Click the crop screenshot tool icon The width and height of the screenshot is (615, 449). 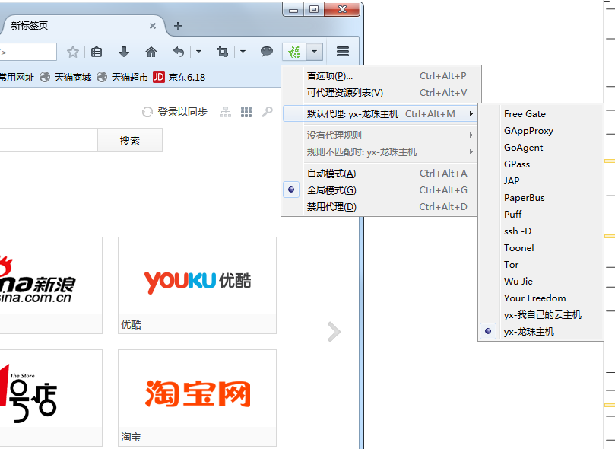click(x=223, y=52)
